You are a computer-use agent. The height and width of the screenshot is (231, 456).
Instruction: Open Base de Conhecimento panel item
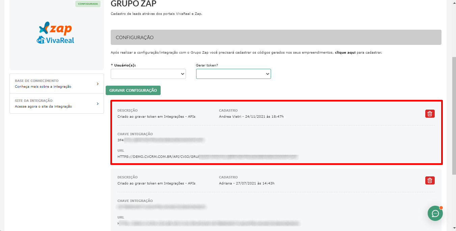point(57,84)
